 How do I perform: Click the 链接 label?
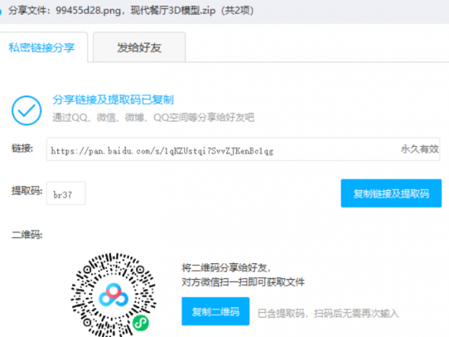22,148
